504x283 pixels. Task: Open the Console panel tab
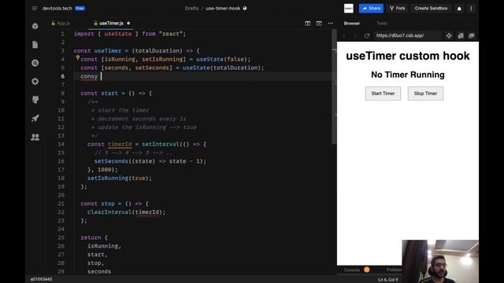pos(352,270)
